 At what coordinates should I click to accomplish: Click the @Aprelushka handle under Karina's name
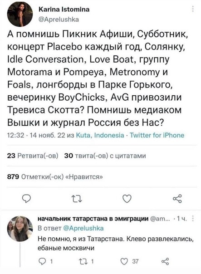click(59, 19)
